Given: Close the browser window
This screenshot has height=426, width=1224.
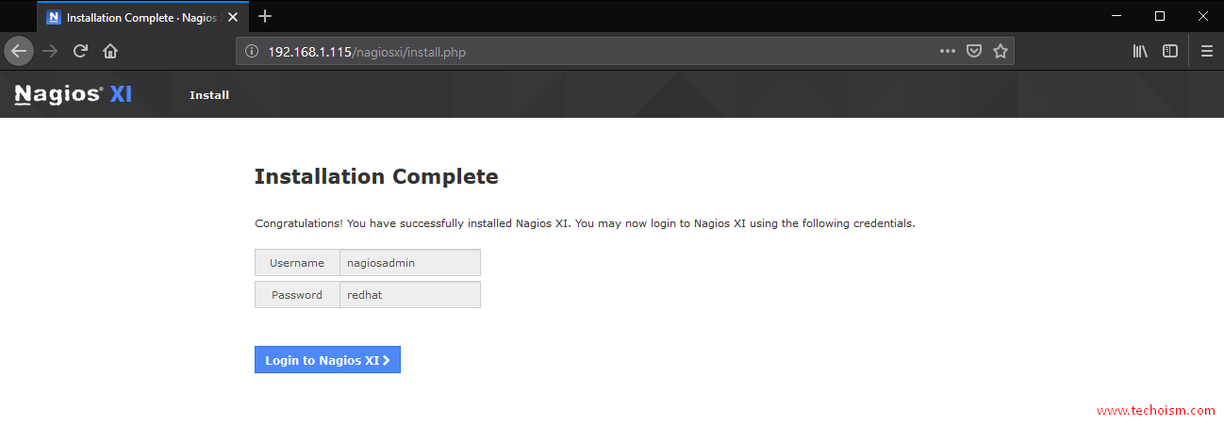Looking at the screenshot, I should [1202, 16].
